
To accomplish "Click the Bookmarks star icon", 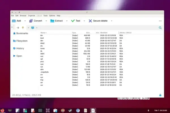I will pos(14,33).
